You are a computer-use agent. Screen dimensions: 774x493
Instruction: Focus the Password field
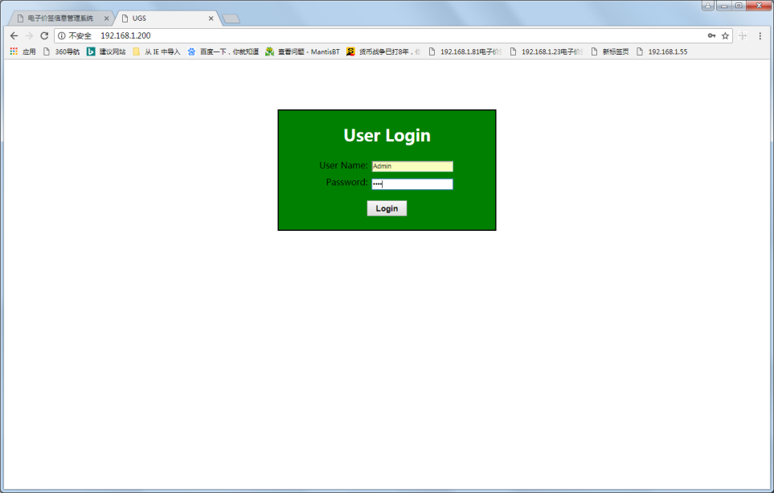[x=412, y=184]
